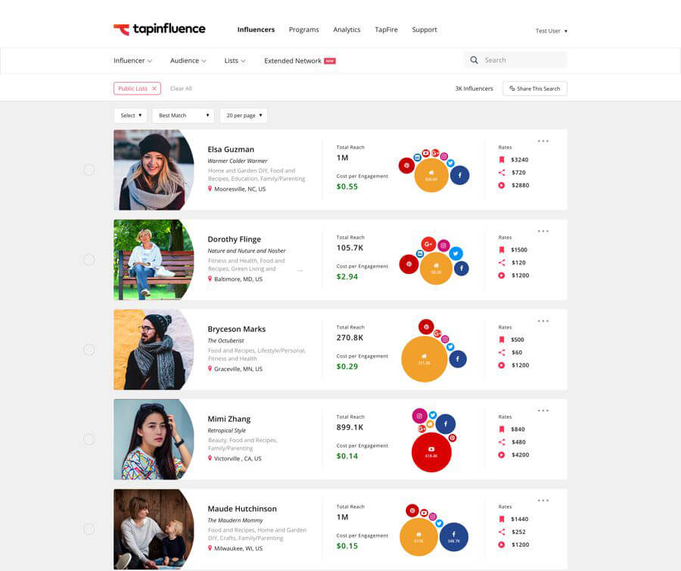This screenshot has width=681, height=571.
Task: Click Dorothy Flinge's Twitter reach bubble
Action: [x=456, y=254]
